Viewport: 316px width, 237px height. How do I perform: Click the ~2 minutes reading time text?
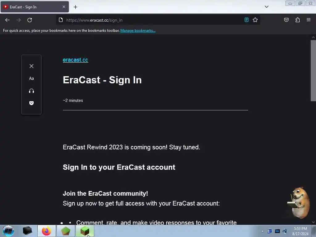(73, 100)
